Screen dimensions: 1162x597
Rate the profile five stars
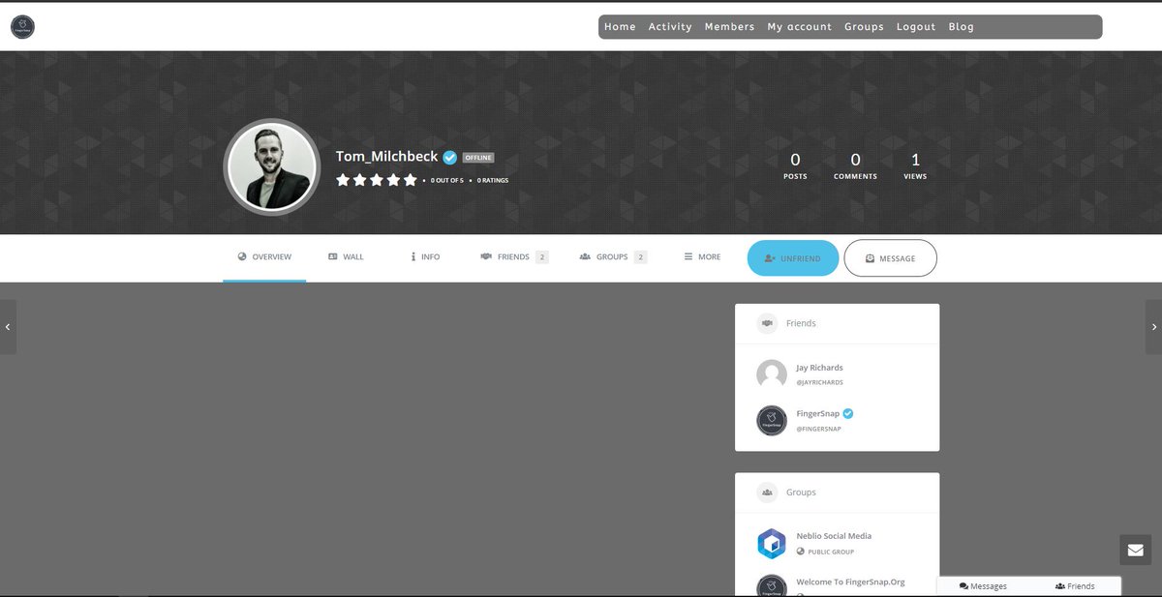click(x=410, y=180)
